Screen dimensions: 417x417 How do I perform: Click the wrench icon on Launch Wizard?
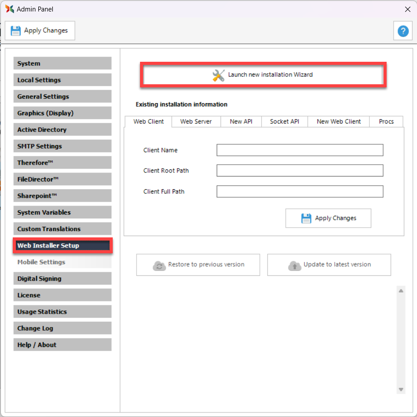[218, 75]
